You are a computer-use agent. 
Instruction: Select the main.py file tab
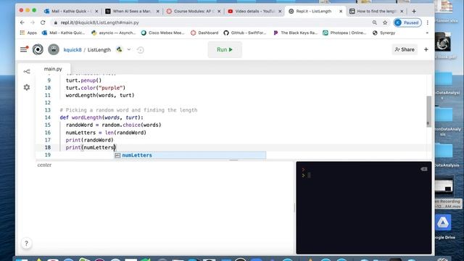tap(53, 69)
